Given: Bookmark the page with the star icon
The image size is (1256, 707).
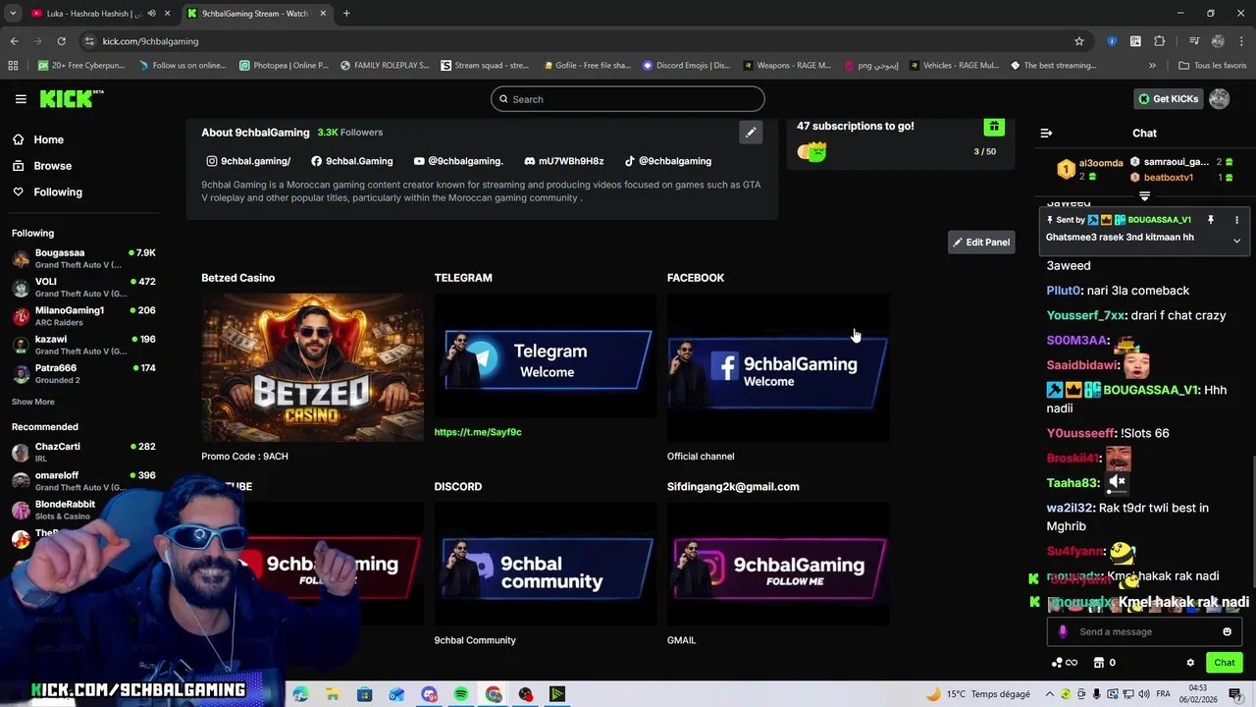Looking at the screenshot, I should pos(1079,41).
